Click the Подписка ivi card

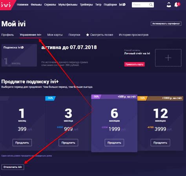(19, 55)
